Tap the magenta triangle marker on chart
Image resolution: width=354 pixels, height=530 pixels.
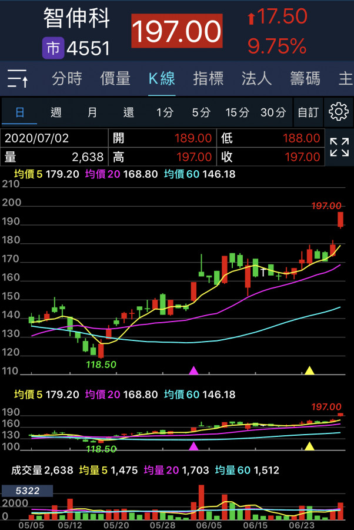(x=193, y=370)
